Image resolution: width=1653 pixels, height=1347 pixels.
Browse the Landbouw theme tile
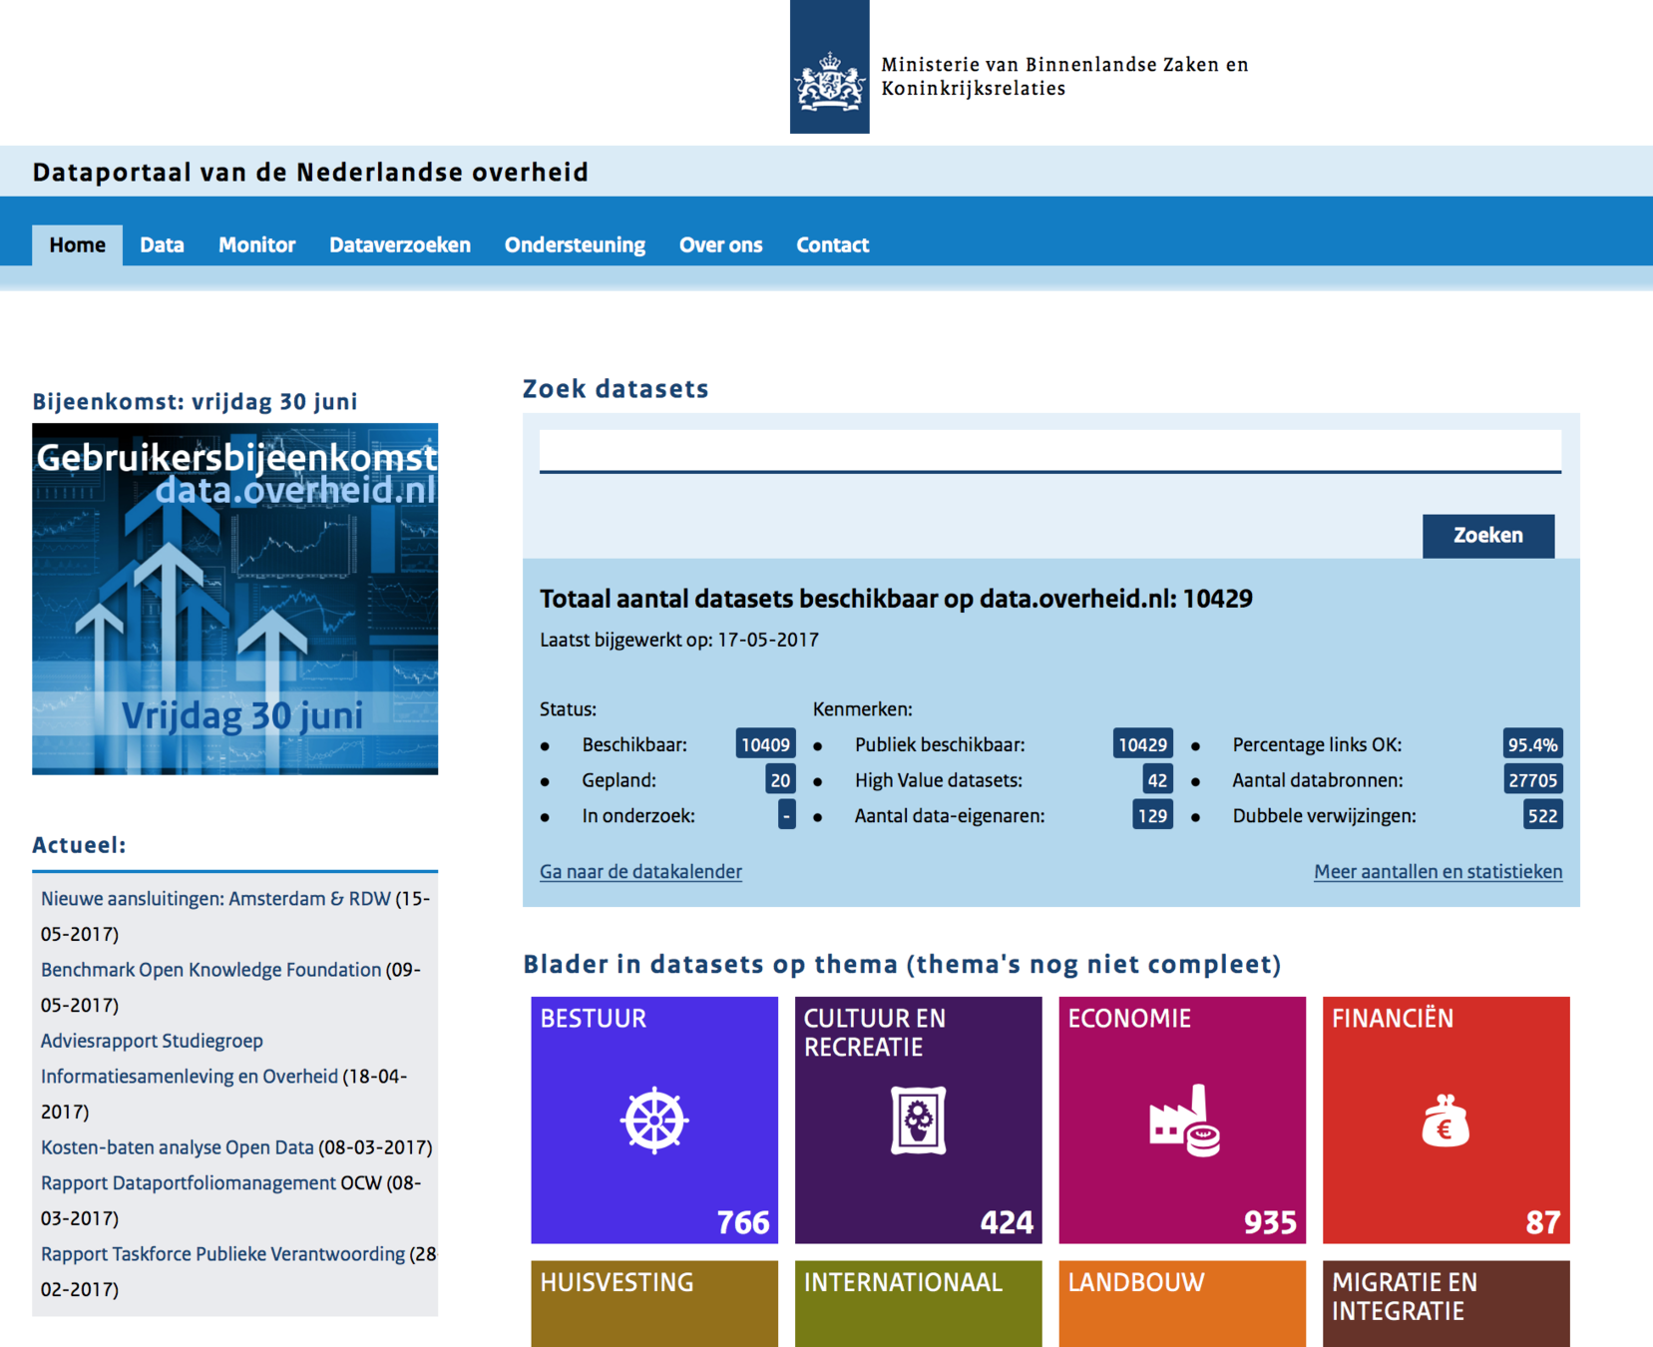click(x=1182, y=1303)
